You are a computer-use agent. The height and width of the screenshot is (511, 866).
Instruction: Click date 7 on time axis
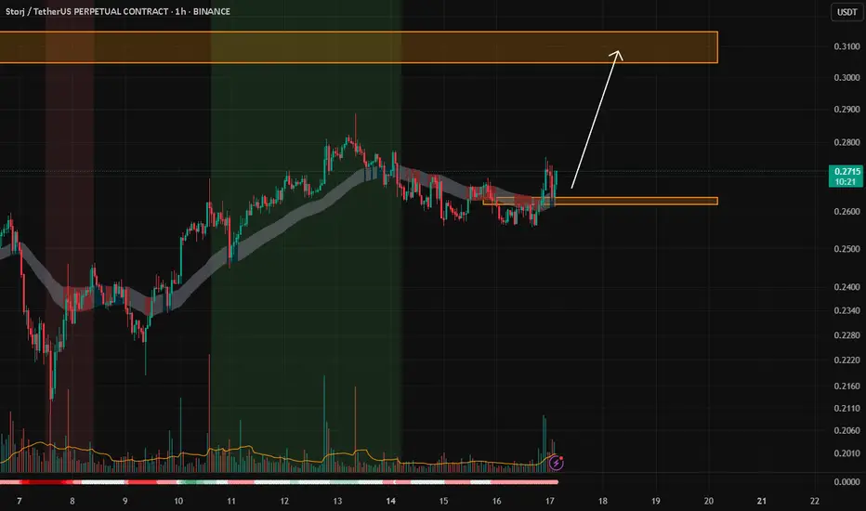pyautogui.click(x=20, y=501)
